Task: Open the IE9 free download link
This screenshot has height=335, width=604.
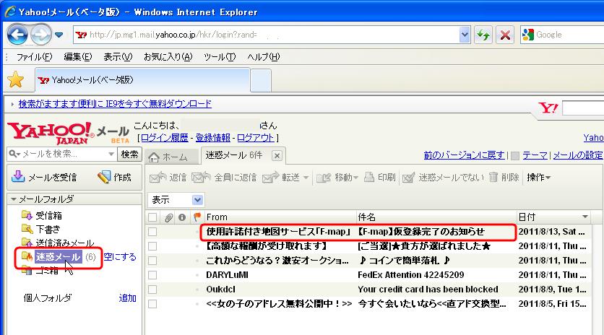Action: coord(115,104)
